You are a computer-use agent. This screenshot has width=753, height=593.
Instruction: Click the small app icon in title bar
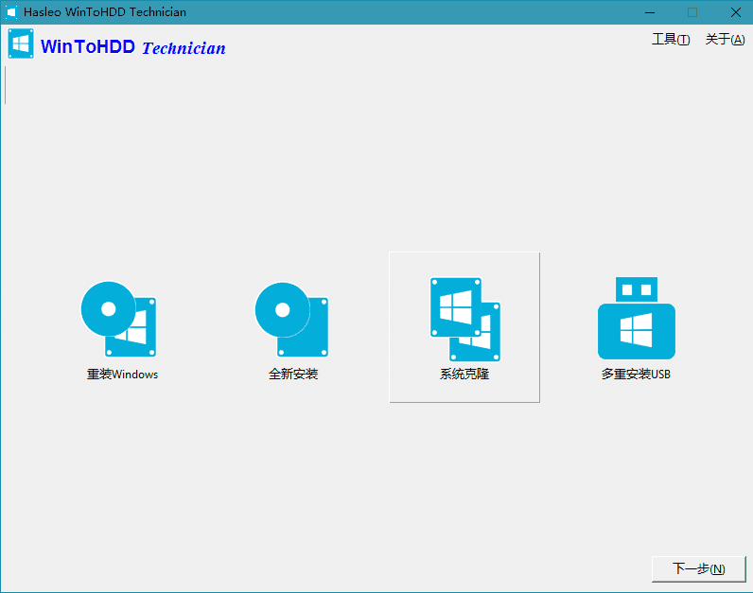tap(11, 12)
